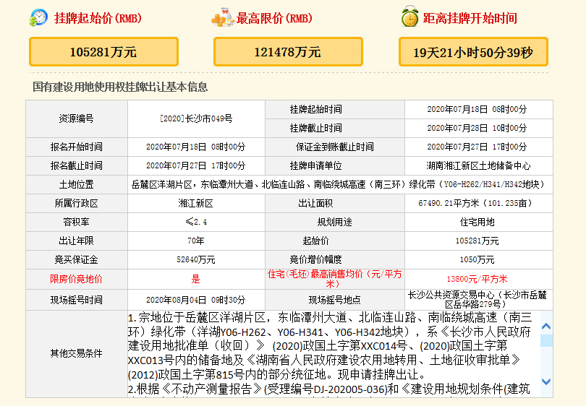Screen dimensions: 586x406
Task: Click the 挂牌截止时间 label cell
Action: click(335, 128)
